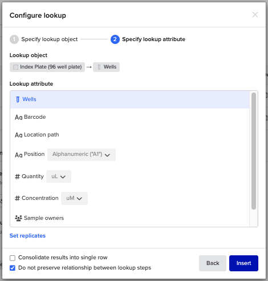Close the Configure lookup dialog
This screenshot has width=268, height=281.
[x=255, y=15]
